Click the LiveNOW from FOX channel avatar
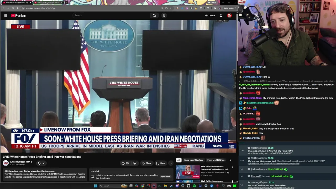Screen dimensions: 336x189 coord(6,163)
